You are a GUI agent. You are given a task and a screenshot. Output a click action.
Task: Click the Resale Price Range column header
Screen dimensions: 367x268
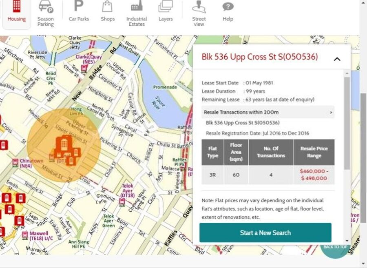click(x=314, y=152)
